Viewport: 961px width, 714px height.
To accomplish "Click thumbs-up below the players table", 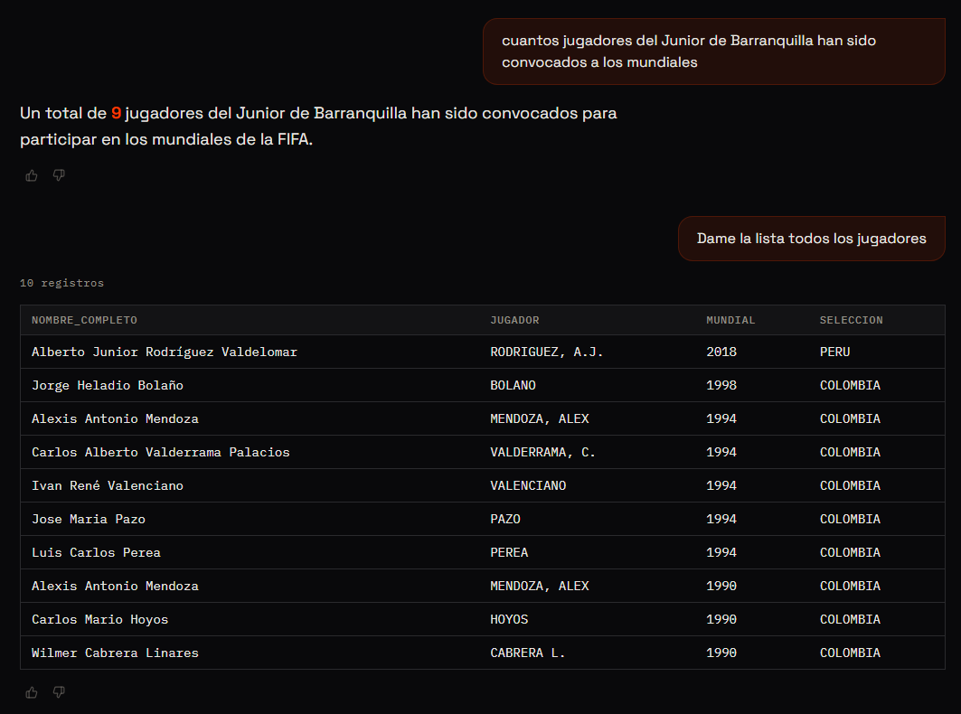I will [x=32, y=692].
